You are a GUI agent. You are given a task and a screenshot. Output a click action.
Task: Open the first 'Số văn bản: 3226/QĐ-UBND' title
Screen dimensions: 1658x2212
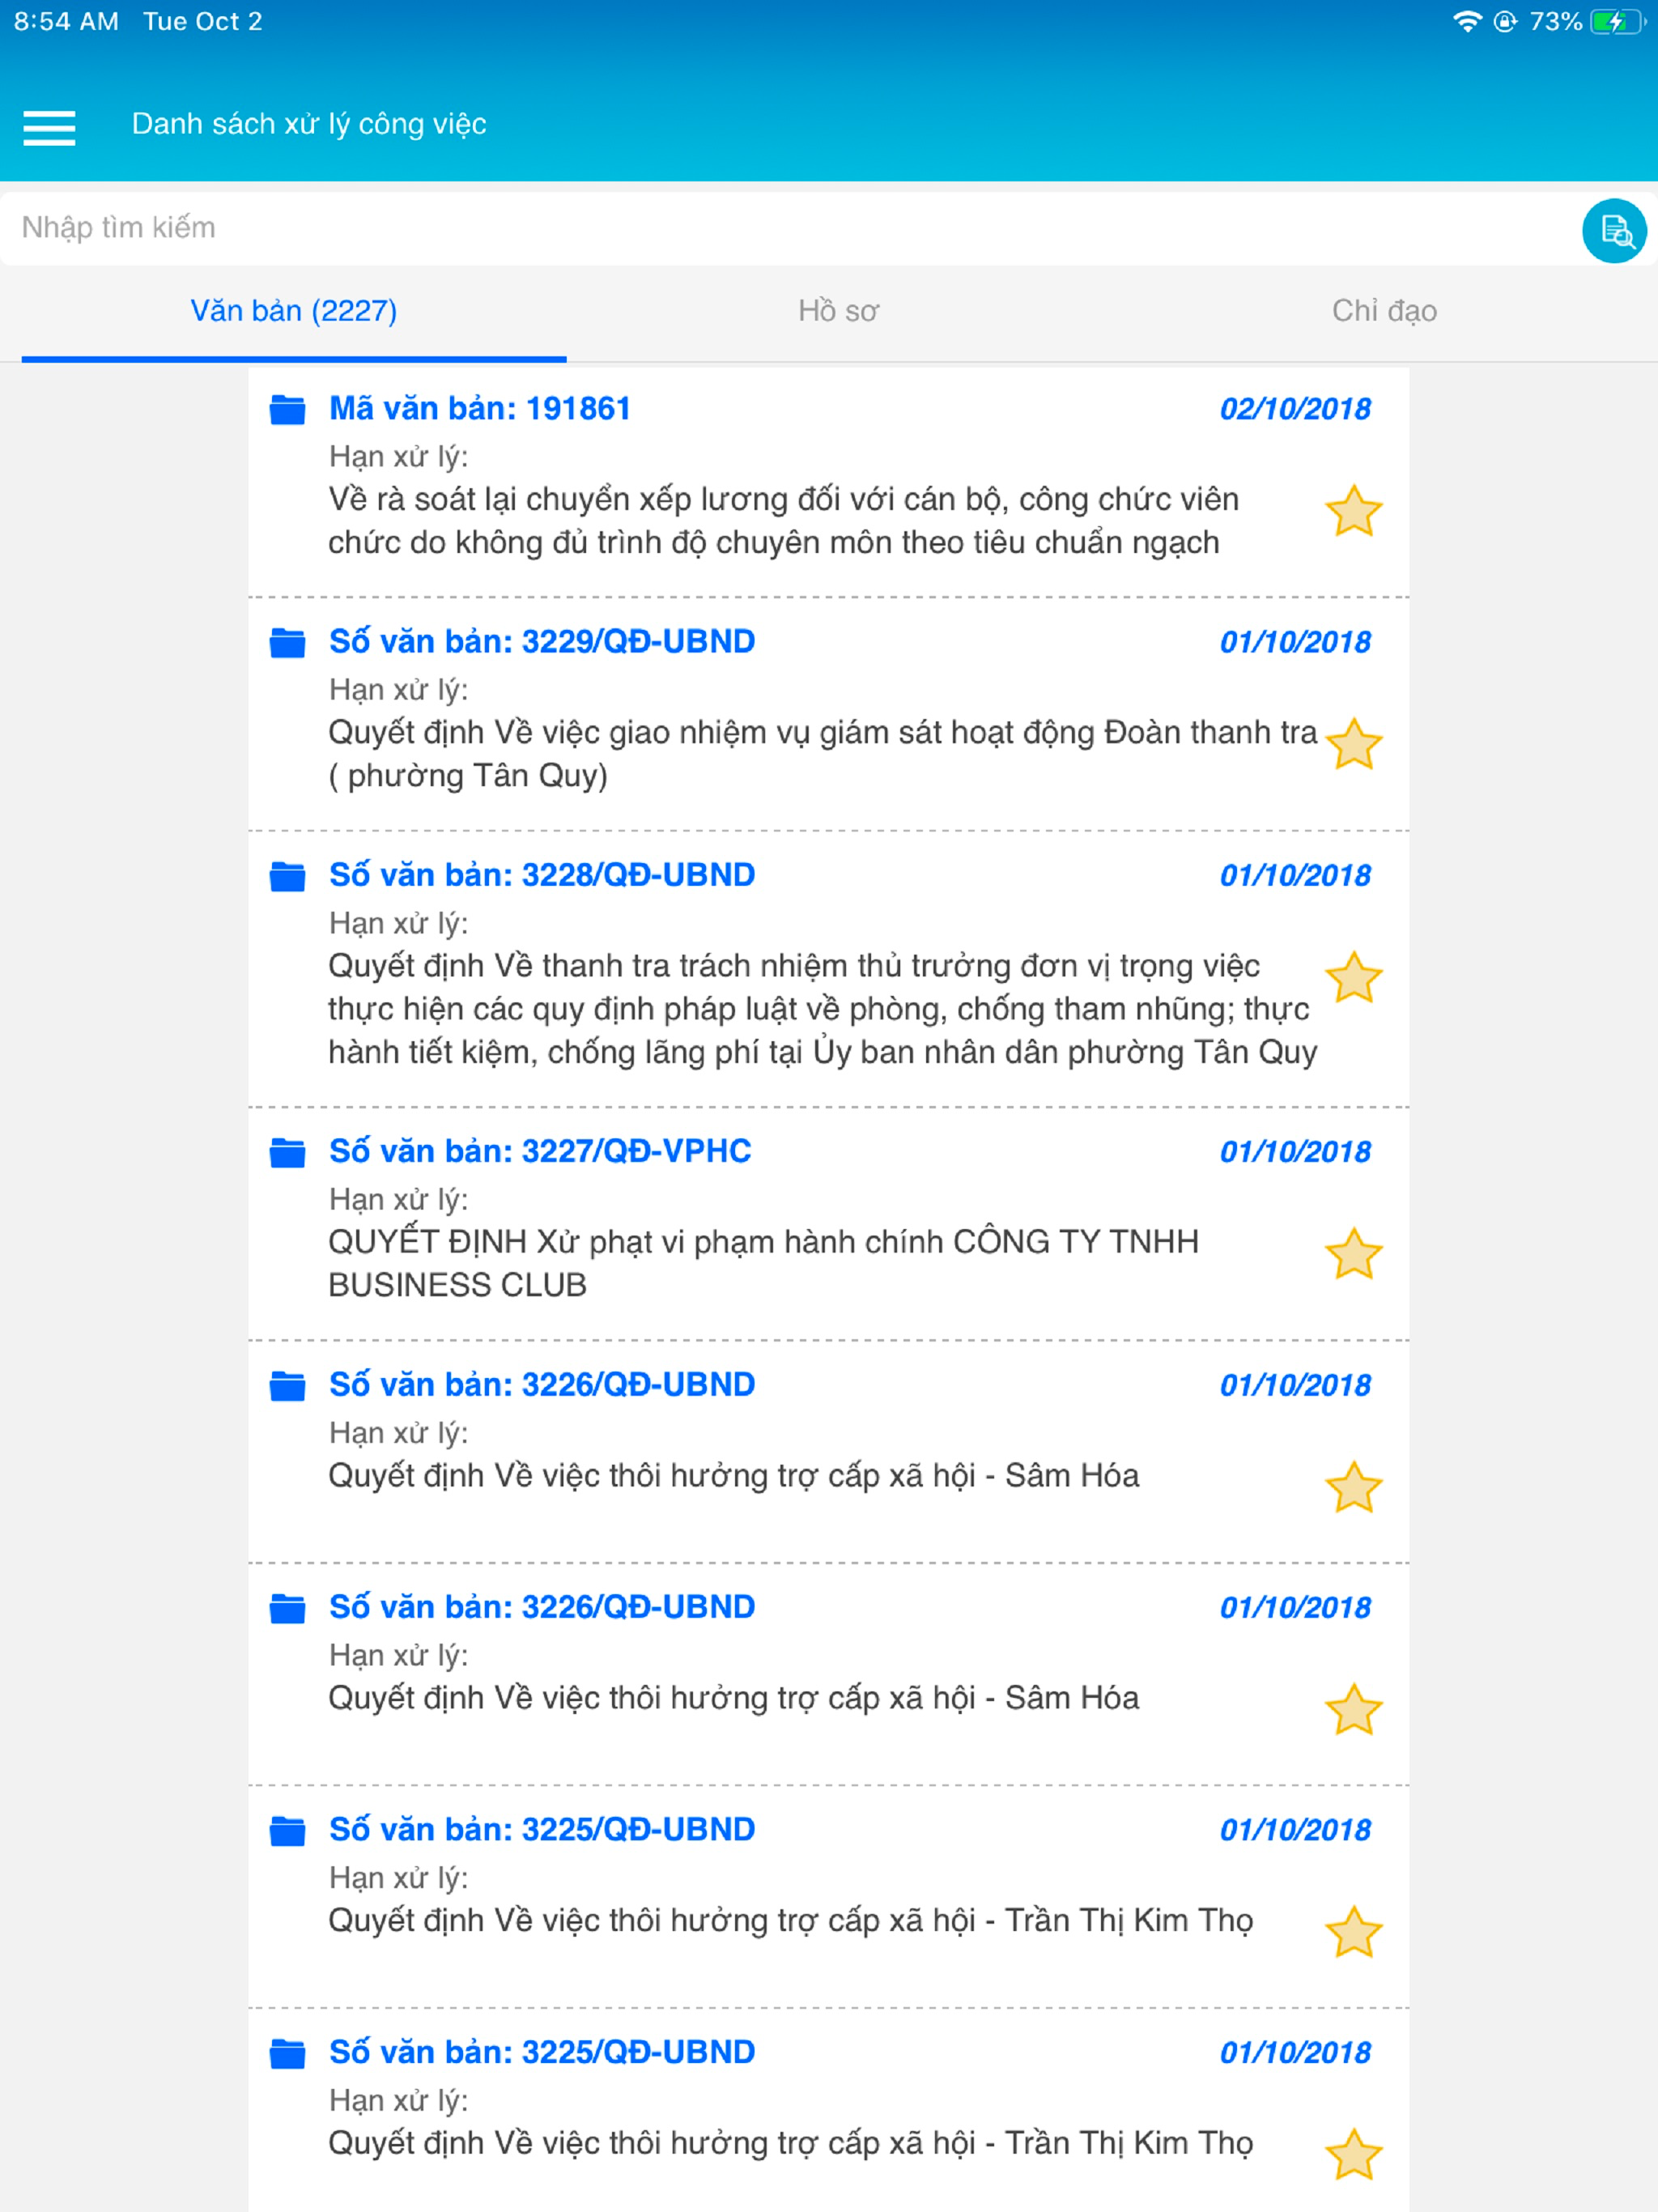[x=542, y=1385]
